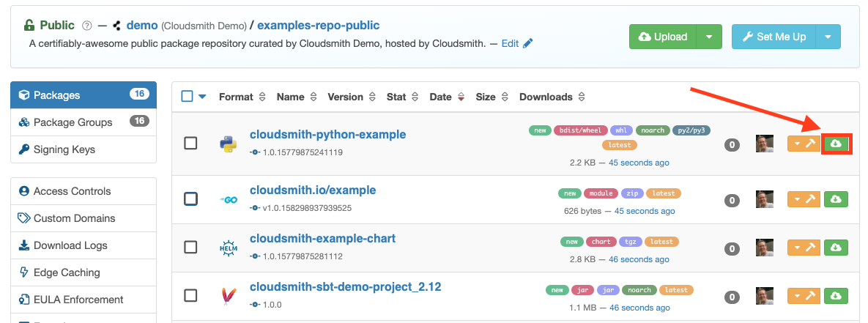
Task: Click the Maven feather format icon
Action: [x=228, y=296]
